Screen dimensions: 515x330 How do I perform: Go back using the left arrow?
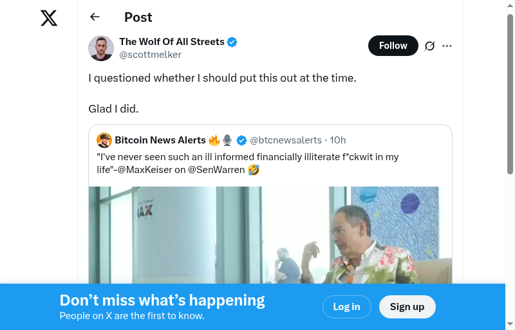95,17
